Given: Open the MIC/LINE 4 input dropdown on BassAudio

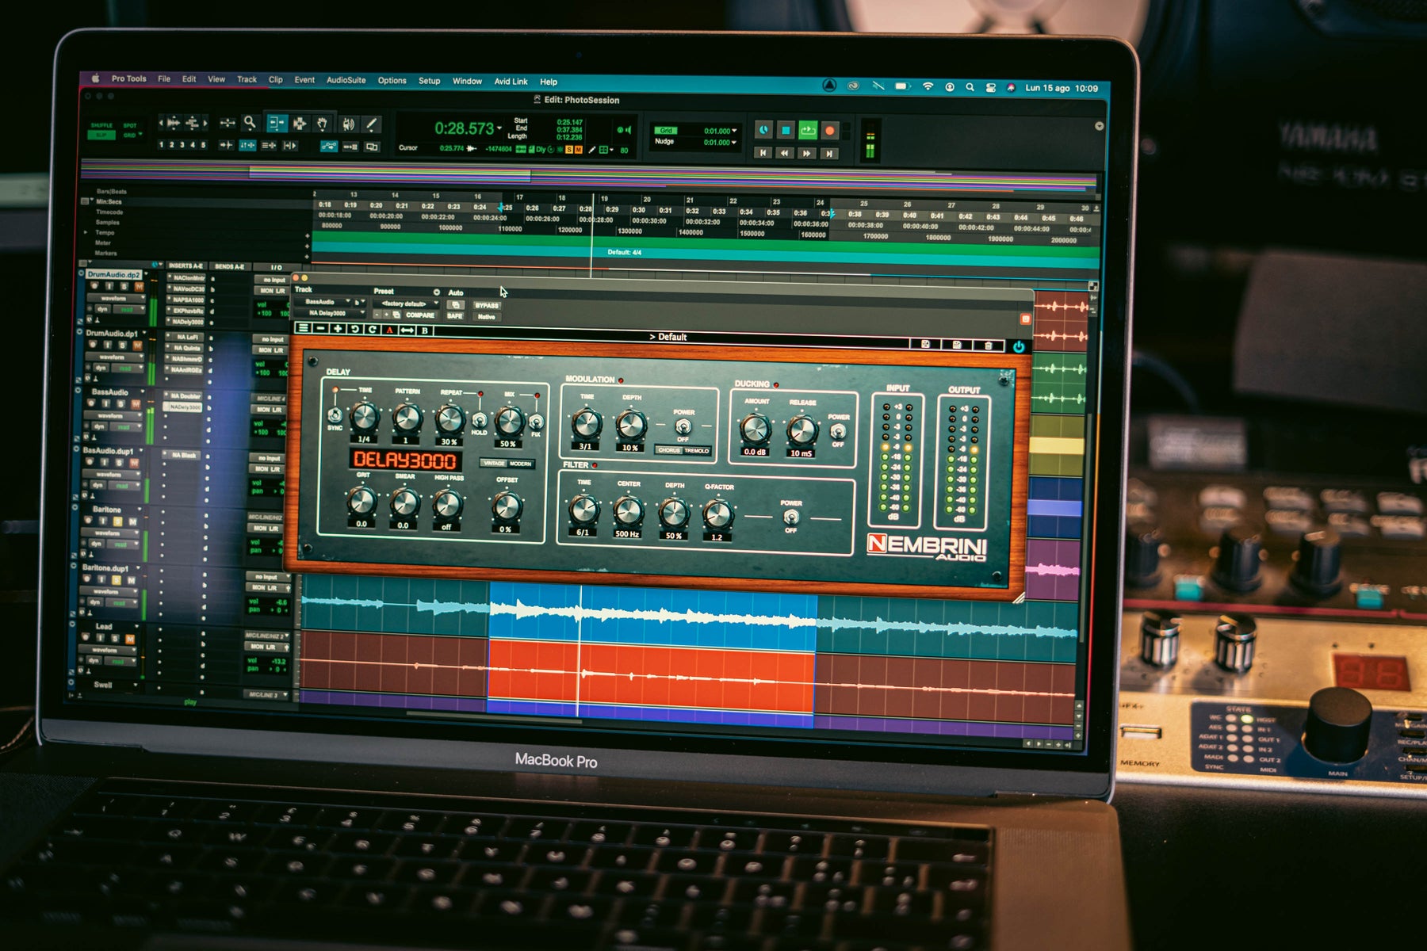Looking at the screenshot, I should pos(270,398).
